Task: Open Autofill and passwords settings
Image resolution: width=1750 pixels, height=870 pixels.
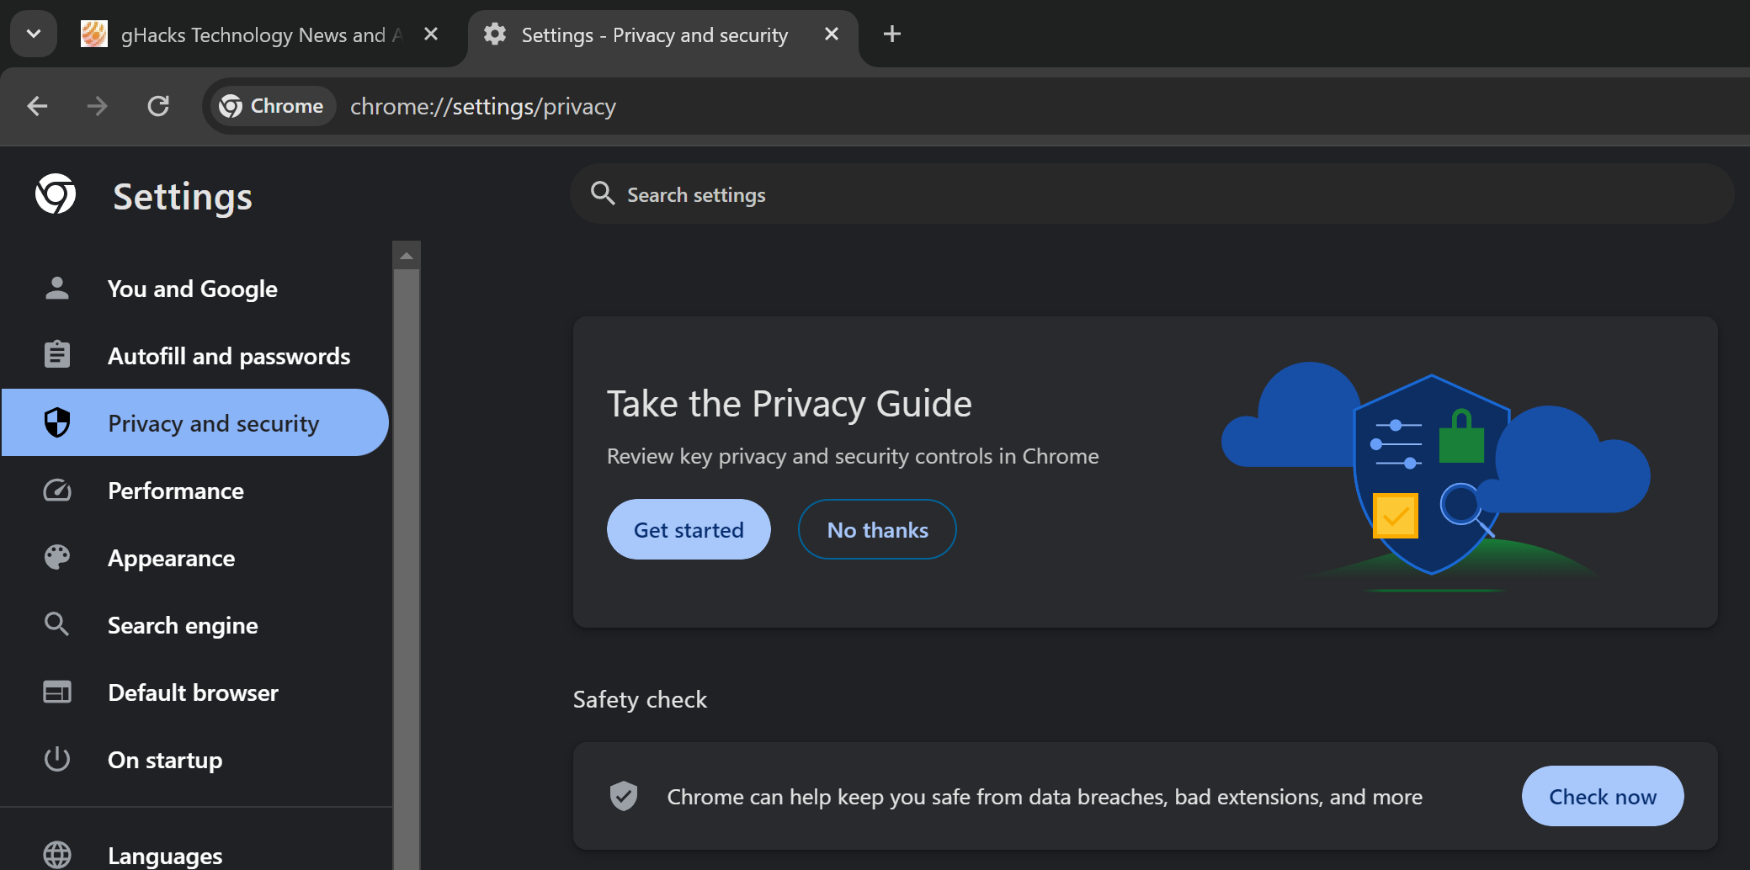Action: [x=195, y=356]
